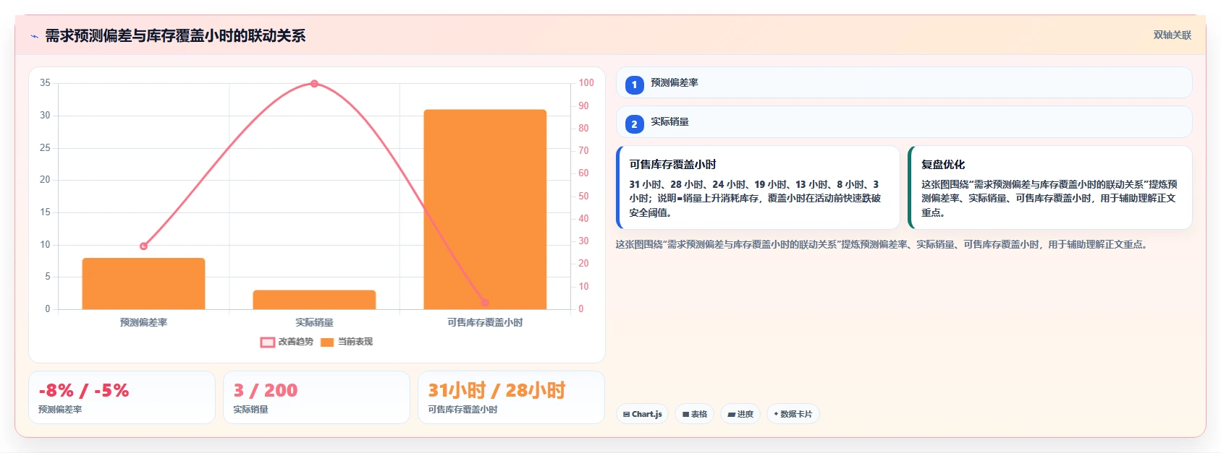Open the 复盘优化 detail card
This screenshot has height=453, width=1221.
1049,188
